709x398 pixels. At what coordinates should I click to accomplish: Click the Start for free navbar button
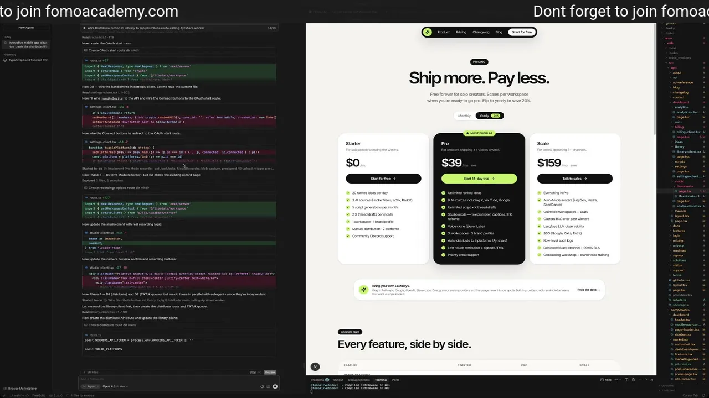point(521,32)
